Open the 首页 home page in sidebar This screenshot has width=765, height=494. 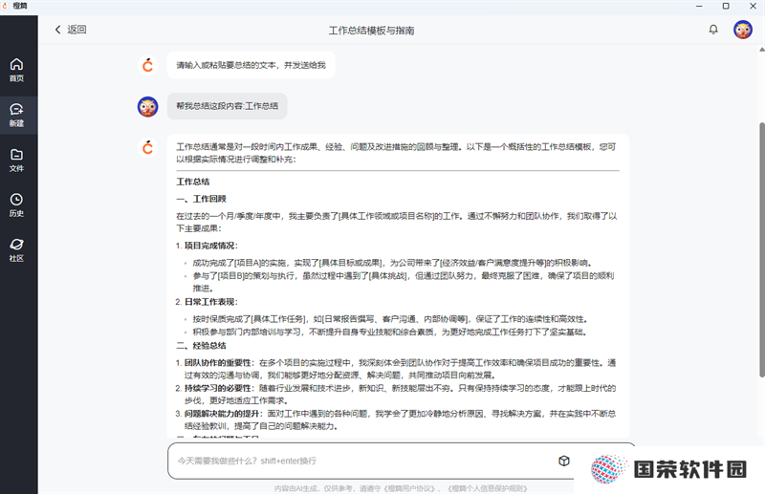16,70
